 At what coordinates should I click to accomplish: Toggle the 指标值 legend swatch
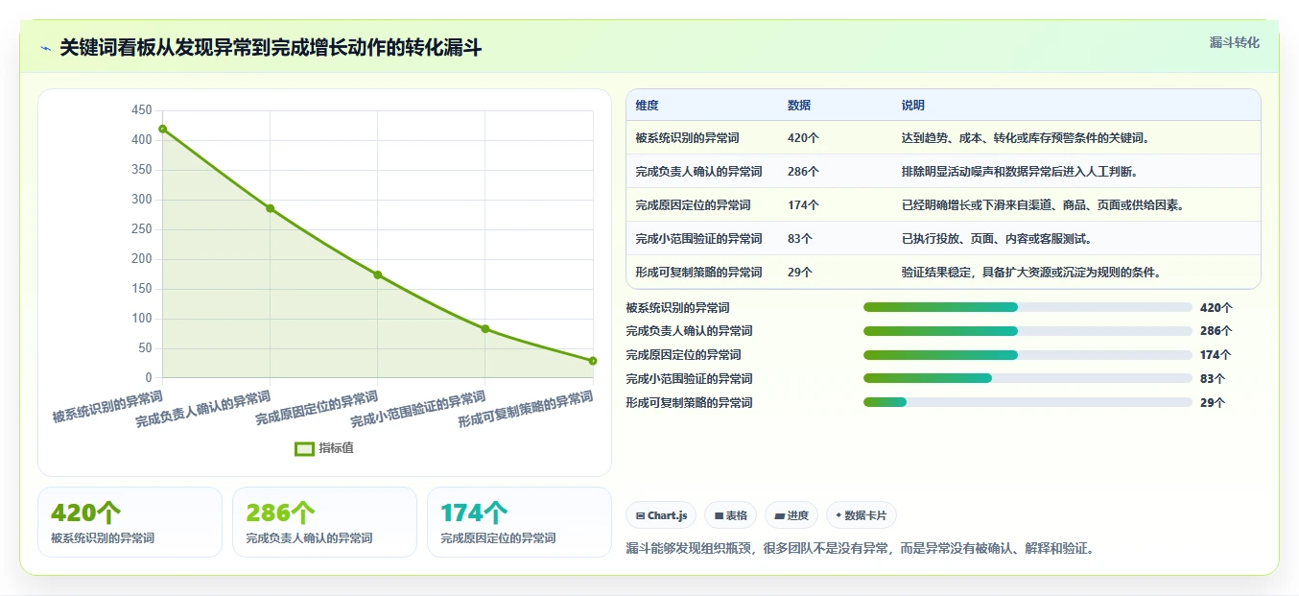point(304,448)
